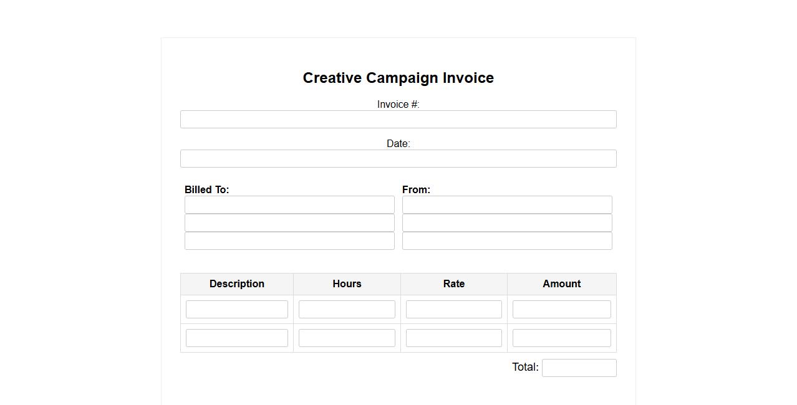Select first row Hours field

347,310
